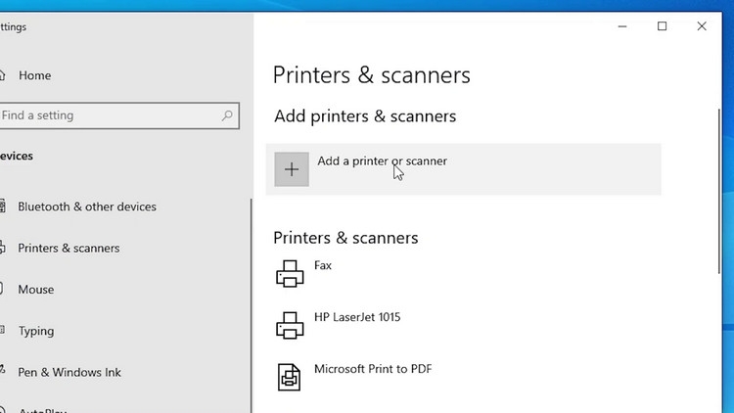Open Typing settings page
This screenshot has width=734, height=413.
(x=36, y=331)
